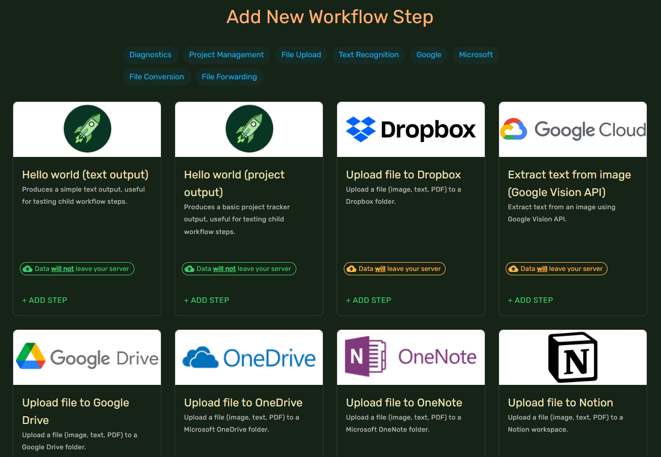Click the Google Cloud logo image
The height and width of the screenshot is (457, 661).
coord(573,129)
